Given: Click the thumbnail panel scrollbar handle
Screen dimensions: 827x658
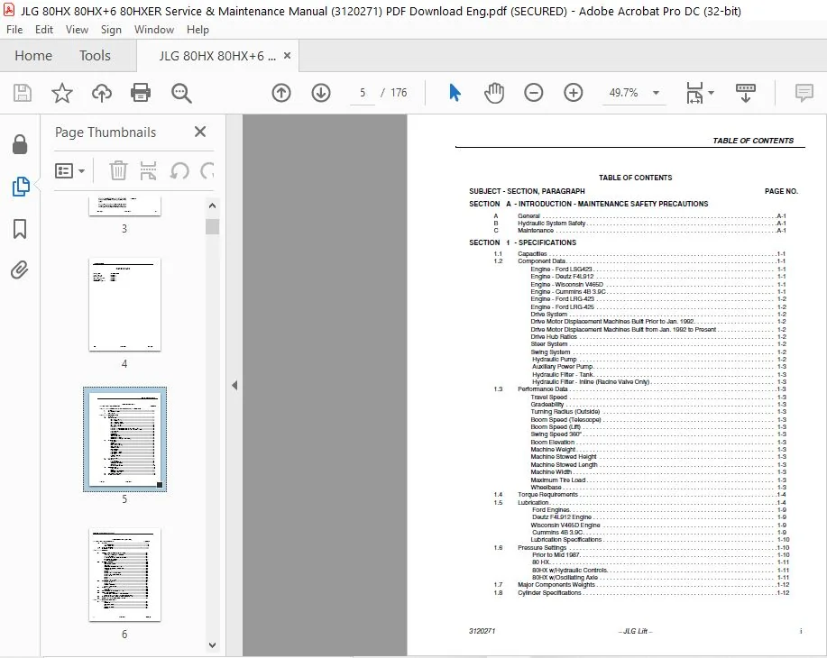Looking at the screenshot, I should (x=212, y=227).
